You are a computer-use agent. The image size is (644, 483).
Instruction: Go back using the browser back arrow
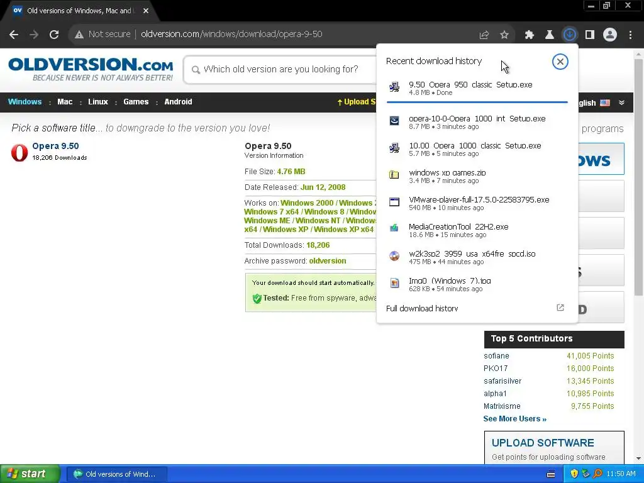(14, 35)
